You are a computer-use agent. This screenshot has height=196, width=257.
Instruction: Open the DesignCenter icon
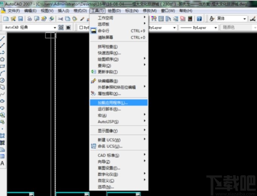(161, 19)
